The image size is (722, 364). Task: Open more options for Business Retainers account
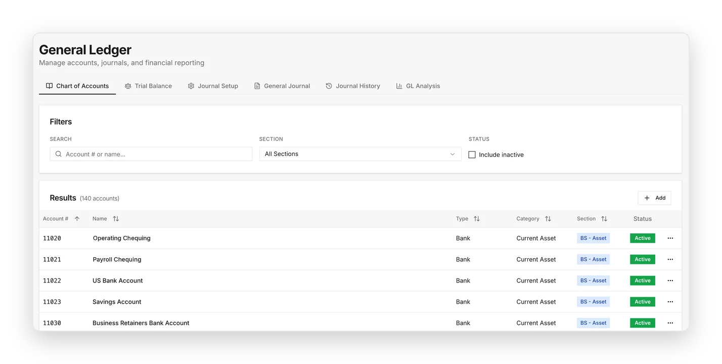670,323
